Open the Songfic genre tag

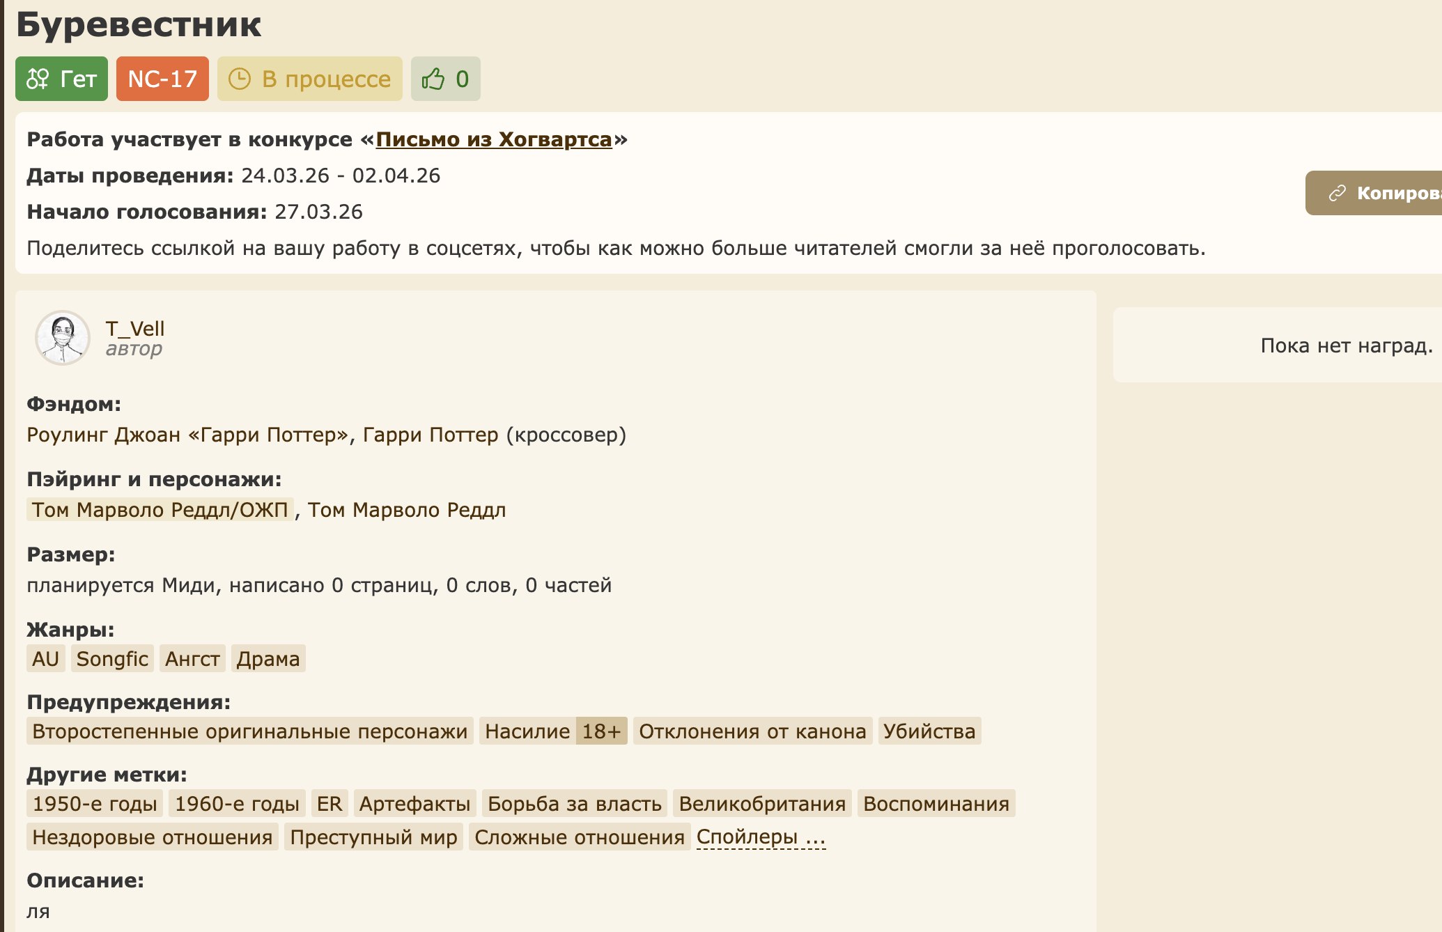[x=112, y=659]
